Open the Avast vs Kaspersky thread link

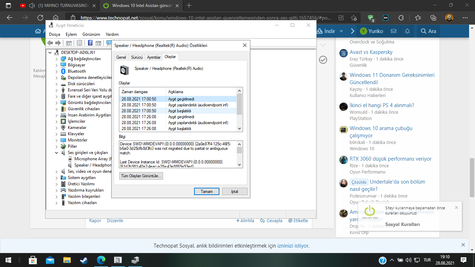(371, 52)
